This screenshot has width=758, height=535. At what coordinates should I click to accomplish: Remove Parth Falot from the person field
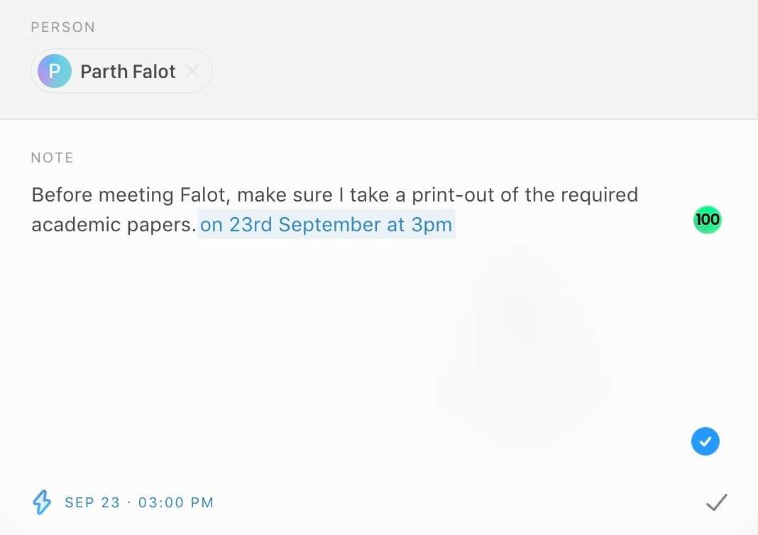(x=192, y=72)
